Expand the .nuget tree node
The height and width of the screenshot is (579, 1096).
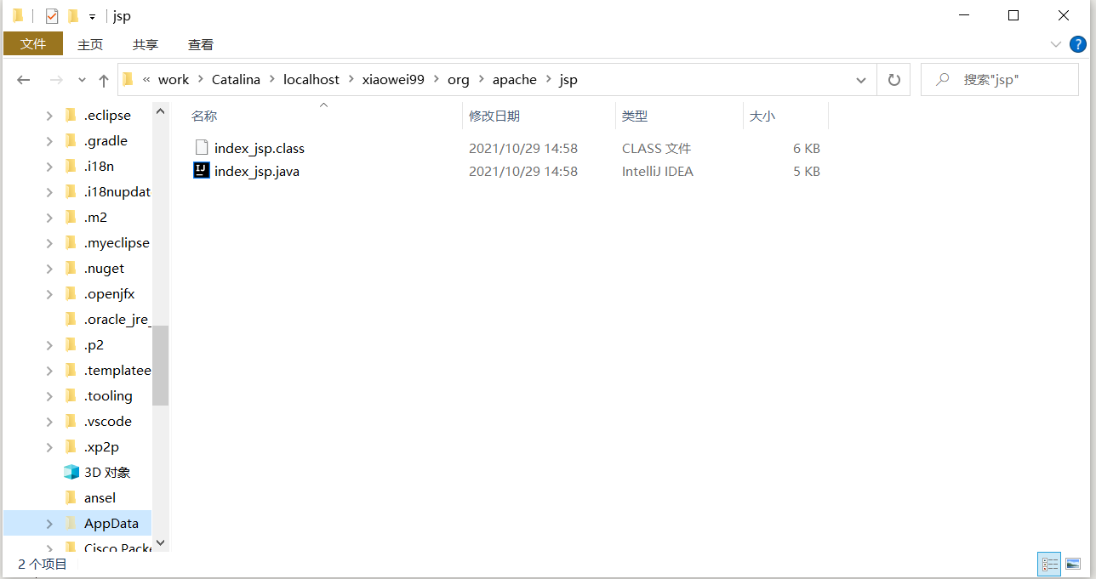pyautogui.click(x=49, y=269)
